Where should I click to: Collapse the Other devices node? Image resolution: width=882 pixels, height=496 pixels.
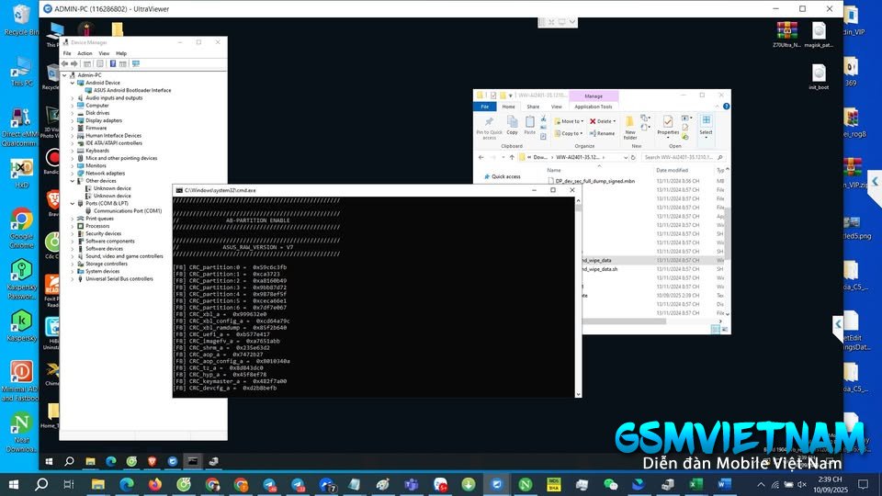click(73, 181)
